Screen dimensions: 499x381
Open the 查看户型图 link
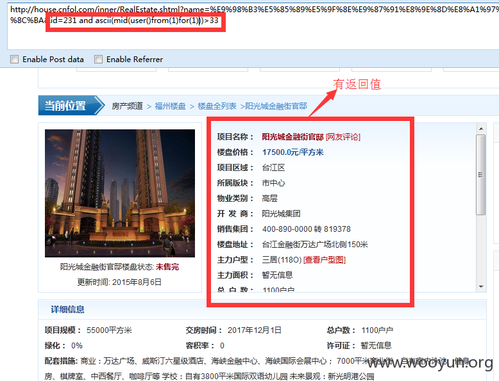(x=325, y=260)
